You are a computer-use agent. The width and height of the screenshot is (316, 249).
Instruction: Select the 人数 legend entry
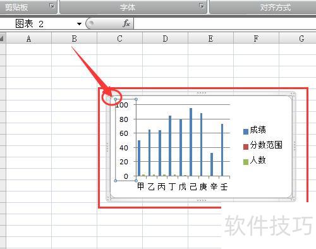point(255,161)
